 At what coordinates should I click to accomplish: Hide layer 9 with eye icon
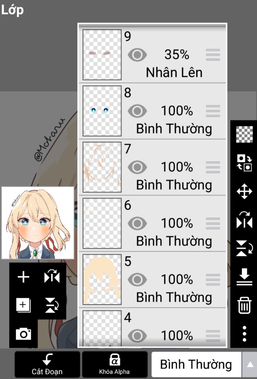click(137, 55)
